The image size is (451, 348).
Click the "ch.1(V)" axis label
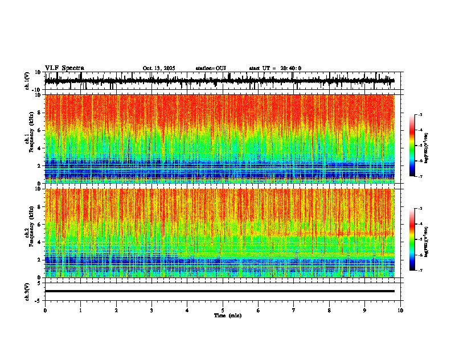tap(27, 81)
